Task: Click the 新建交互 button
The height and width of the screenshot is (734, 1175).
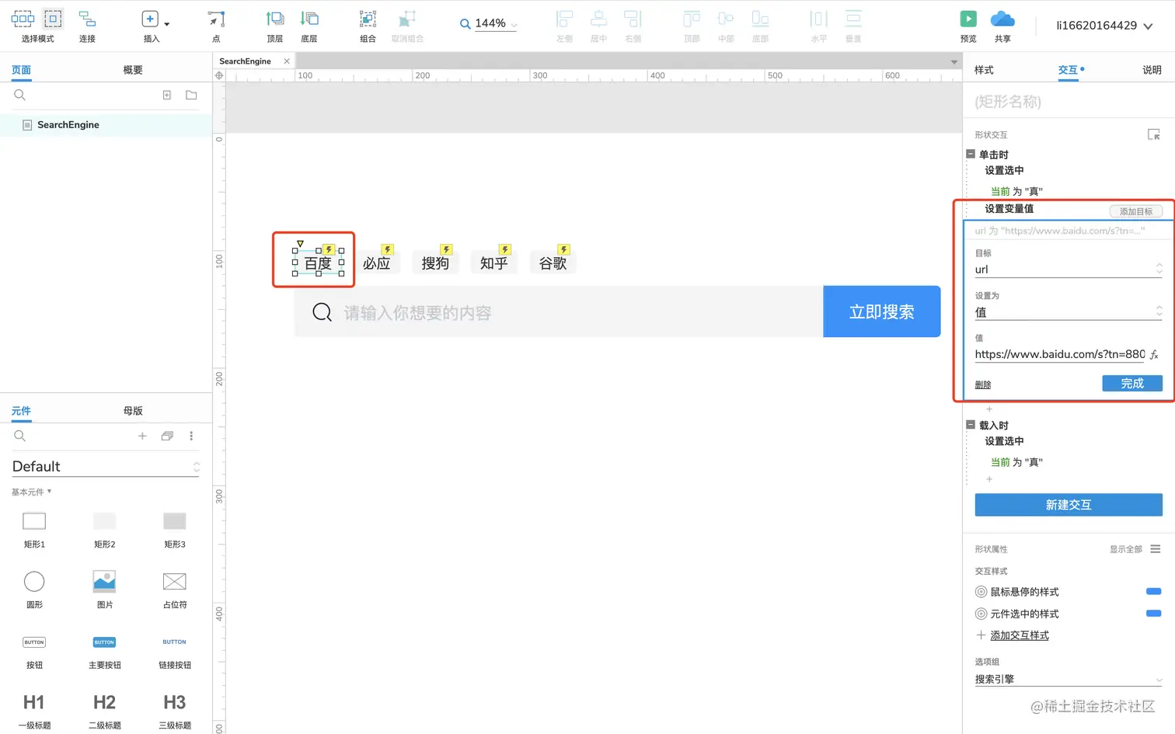Action: click(1069, 505)
